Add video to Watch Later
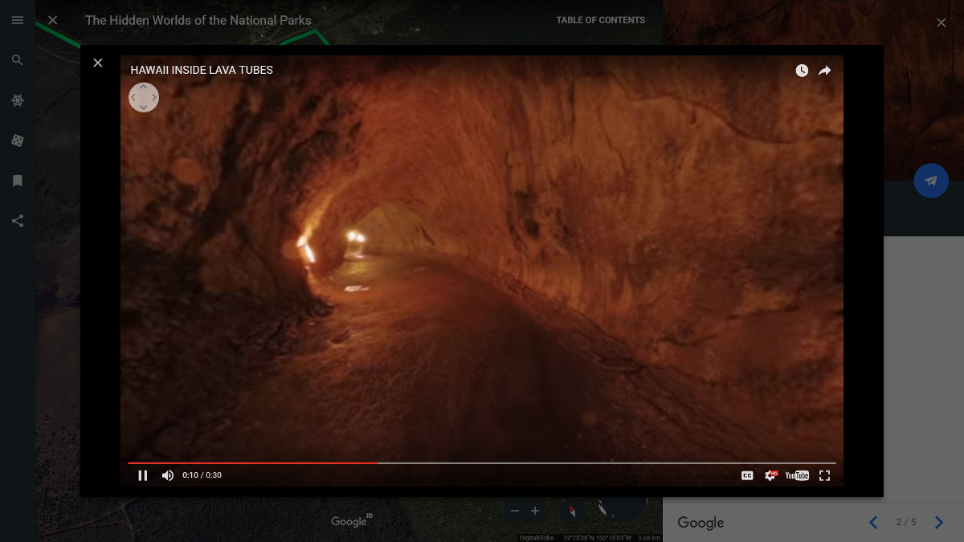Screen dimensions: 964x542 point(802,71)
